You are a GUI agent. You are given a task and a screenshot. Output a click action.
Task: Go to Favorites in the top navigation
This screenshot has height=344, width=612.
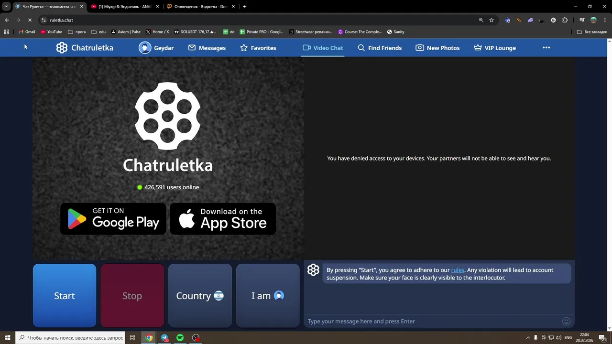click(258, 48)
